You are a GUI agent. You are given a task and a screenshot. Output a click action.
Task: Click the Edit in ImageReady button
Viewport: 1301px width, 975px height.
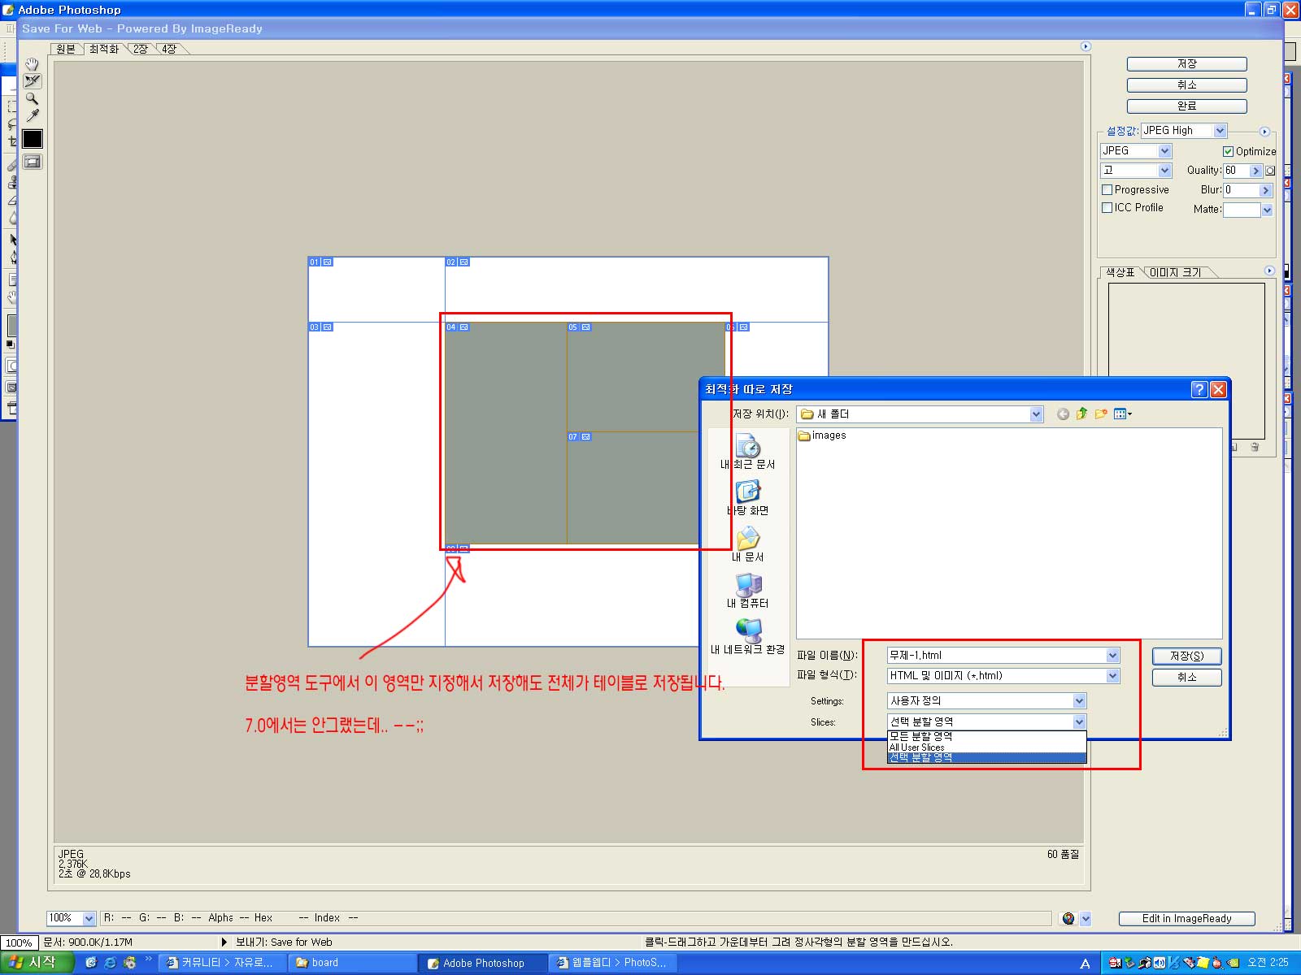click(x=1186, y=919)
